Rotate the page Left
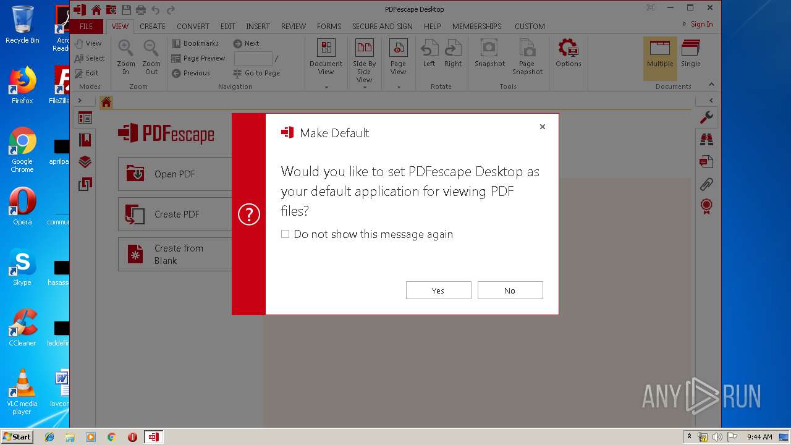This screenshot has height=445, width=791. [x=429, y=53]
